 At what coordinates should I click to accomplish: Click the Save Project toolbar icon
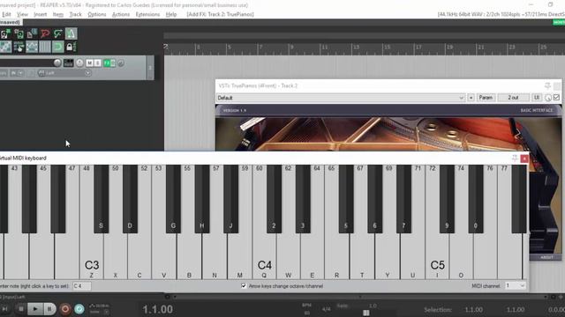(x=19, y=33)
